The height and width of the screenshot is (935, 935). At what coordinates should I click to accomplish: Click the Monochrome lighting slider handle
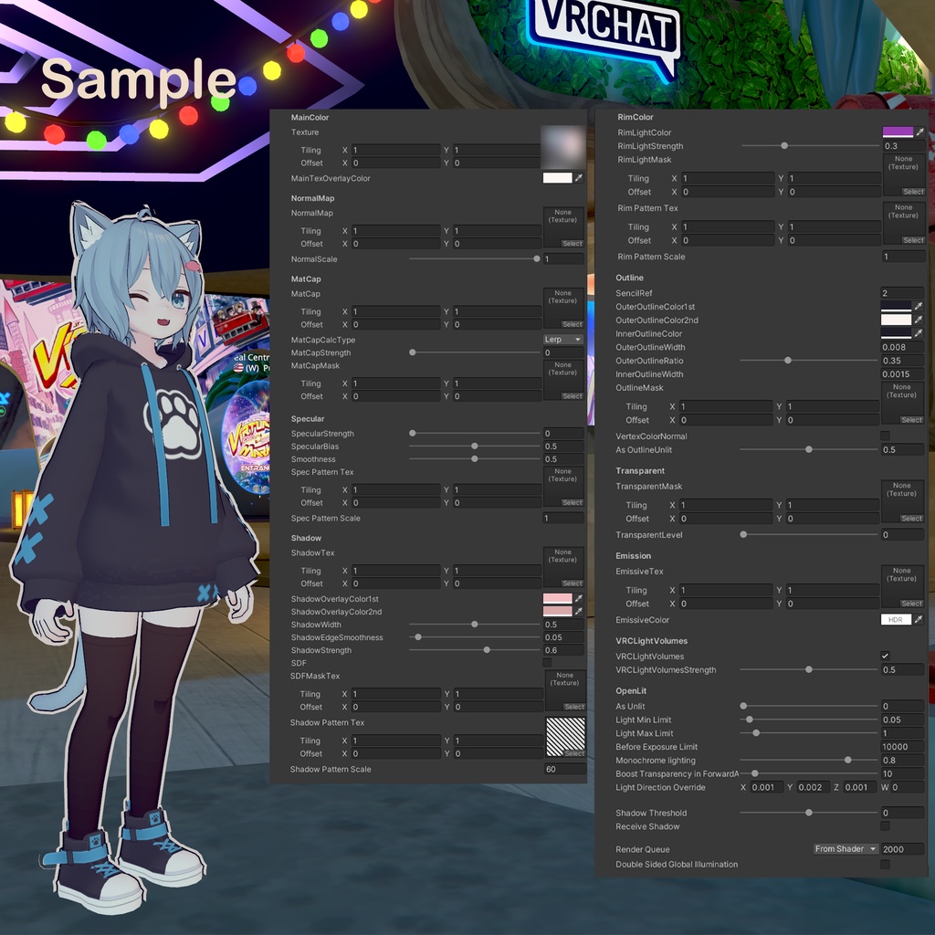tap(848, 761)
